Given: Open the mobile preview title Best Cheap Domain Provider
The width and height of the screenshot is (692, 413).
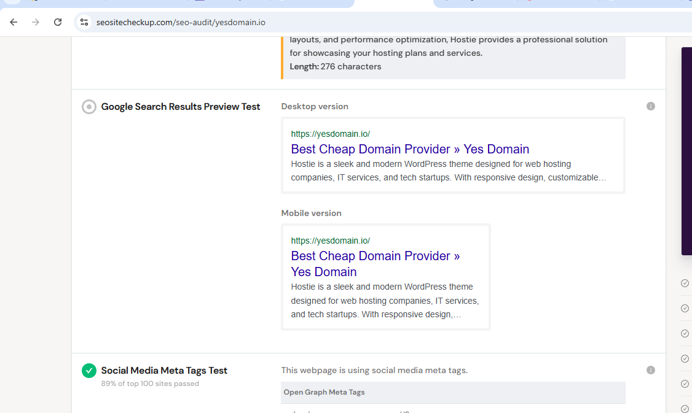Looking at the screenshot, I should pos(375,264).
